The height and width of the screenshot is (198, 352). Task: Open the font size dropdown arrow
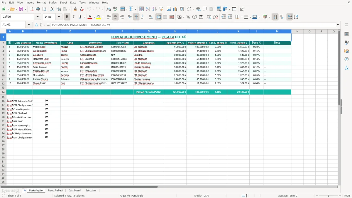tap(59, 17)
